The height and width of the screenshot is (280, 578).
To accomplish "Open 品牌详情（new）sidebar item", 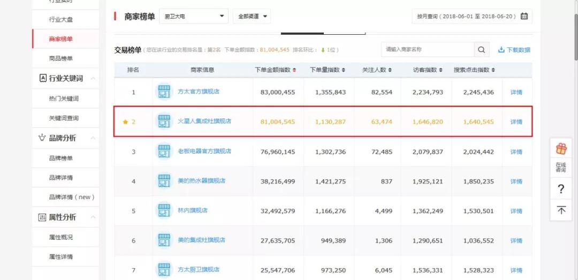I will pyautogui.click(x=72, y=197).
